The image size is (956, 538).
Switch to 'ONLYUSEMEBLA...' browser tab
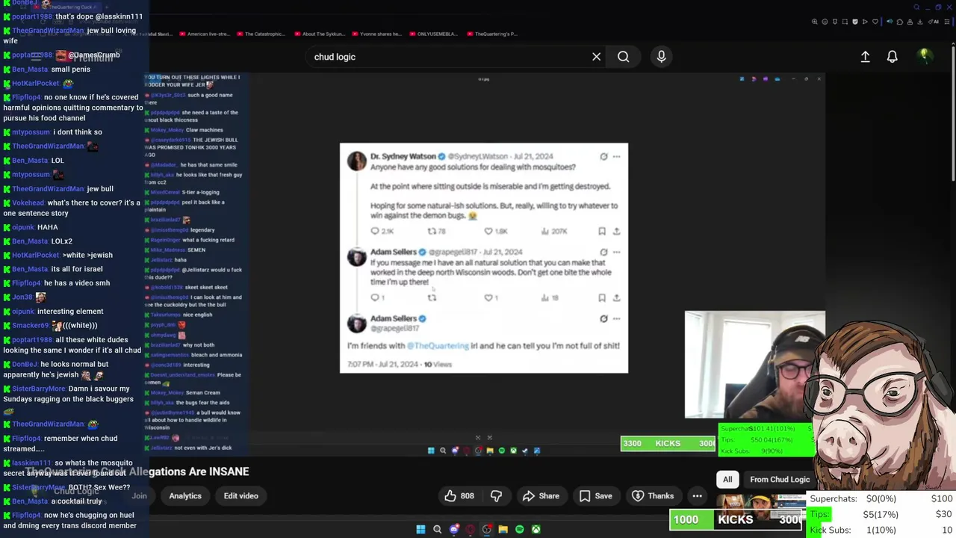coord(434,34)
